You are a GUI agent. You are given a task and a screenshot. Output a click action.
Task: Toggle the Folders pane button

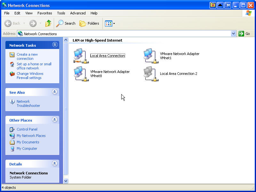[89, 23]
